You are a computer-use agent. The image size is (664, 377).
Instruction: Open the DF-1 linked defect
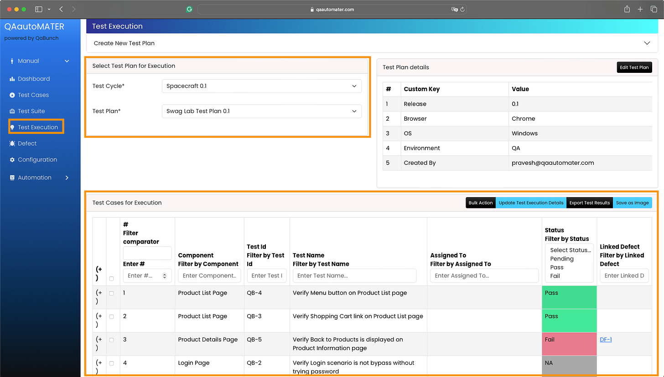point(606,339)
